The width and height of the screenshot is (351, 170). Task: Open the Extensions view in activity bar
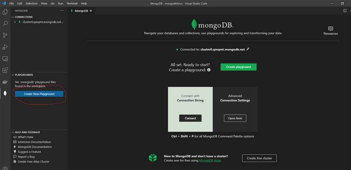(5, 70)
